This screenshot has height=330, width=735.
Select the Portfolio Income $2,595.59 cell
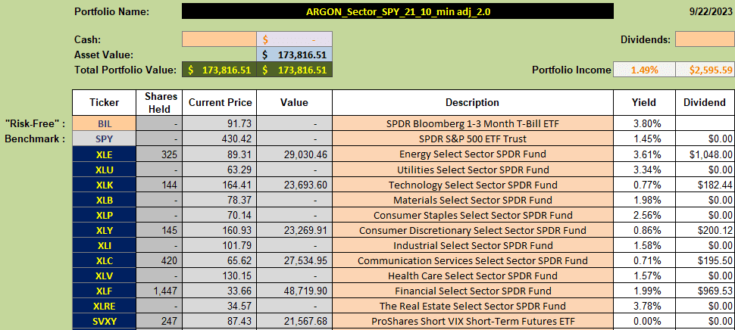705,70
